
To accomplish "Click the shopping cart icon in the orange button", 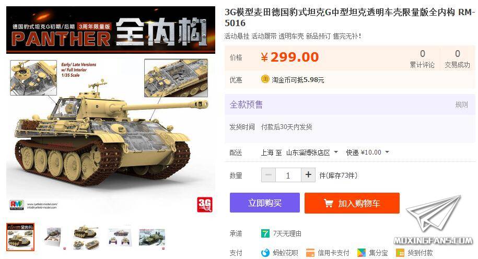I will click(x=328, y=203).
